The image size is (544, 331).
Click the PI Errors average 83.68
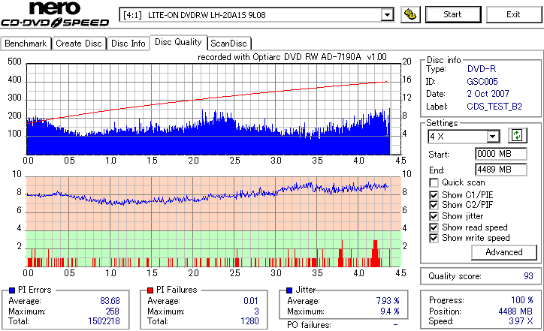(x=110, y=301)
